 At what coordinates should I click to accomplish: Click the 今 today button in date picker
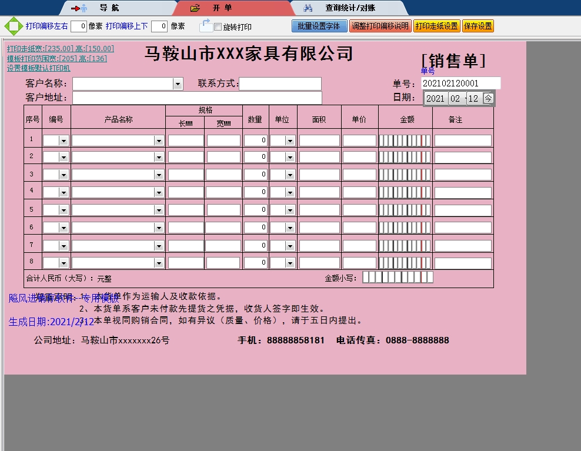point(488,98)
